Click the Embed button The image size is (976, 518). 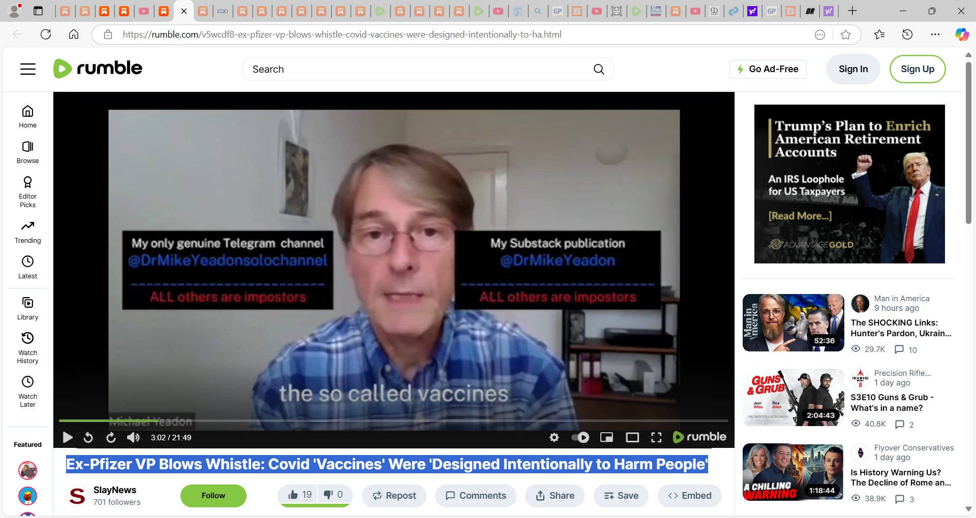(x=689, y=496)
